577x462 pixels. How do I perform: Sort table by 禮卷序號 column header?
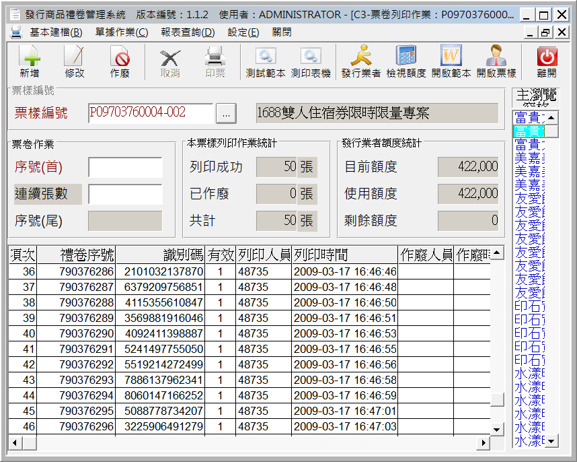pyautogui.click(x=77, y=255)
